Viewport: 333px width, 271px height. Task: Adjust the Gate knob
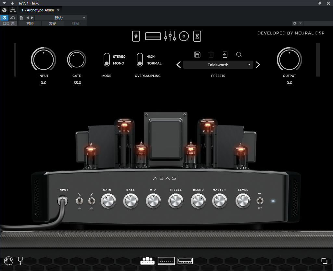pyautogui.click(x=76, y=59)
